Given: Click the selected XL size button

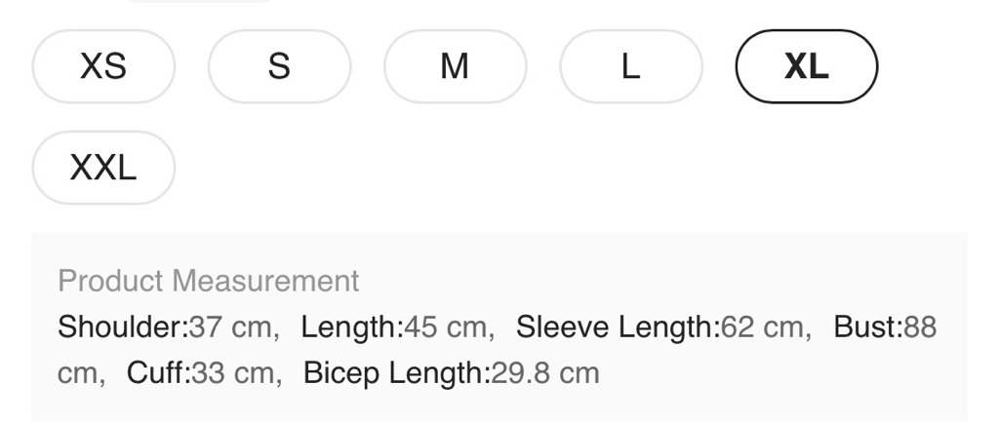Looking at the screenshot, I should (806, 66).
